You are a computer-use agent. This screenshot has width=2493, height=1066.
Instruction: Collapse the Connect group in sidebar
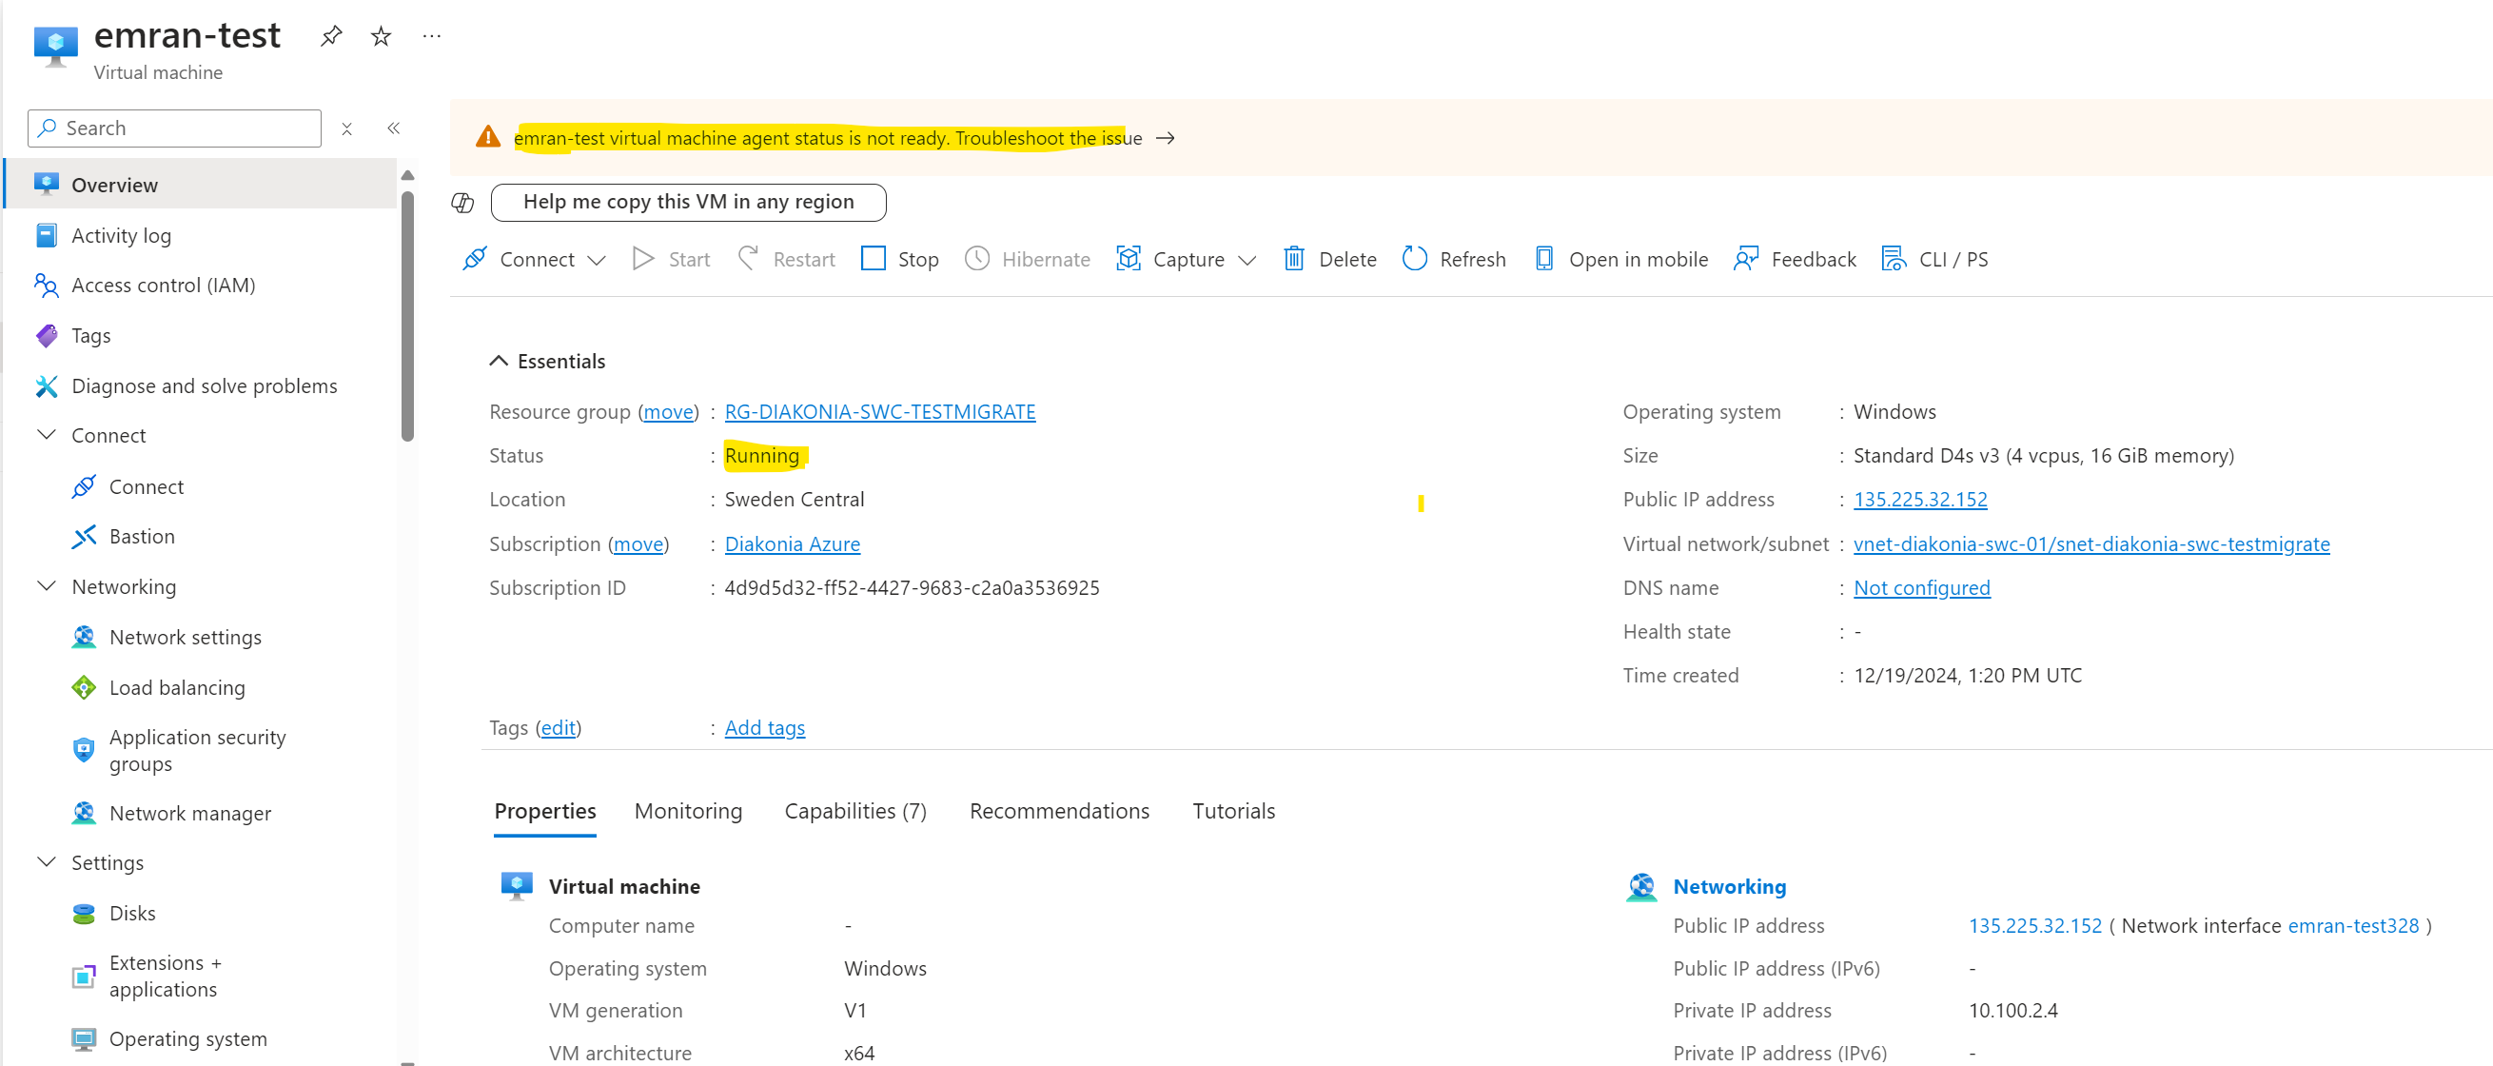coord(46,435)
